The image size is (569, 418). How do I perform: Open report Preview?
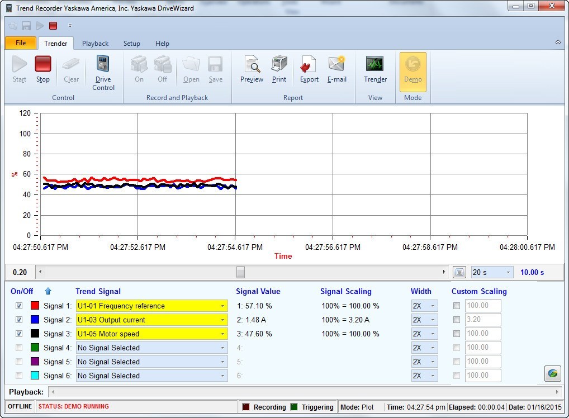pos(252,69)
